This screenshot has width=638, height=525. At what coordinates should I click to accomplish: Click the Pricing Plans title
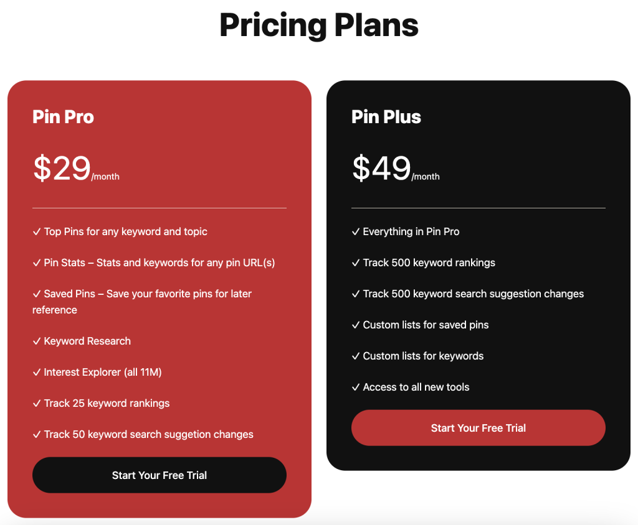(x=319, y=26)
